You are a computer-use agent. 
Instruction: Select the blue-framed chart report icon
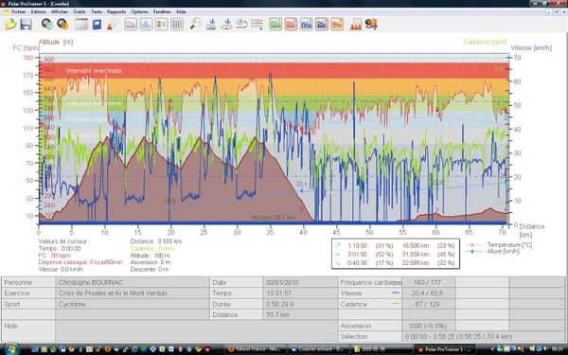[x=307, y=25]
